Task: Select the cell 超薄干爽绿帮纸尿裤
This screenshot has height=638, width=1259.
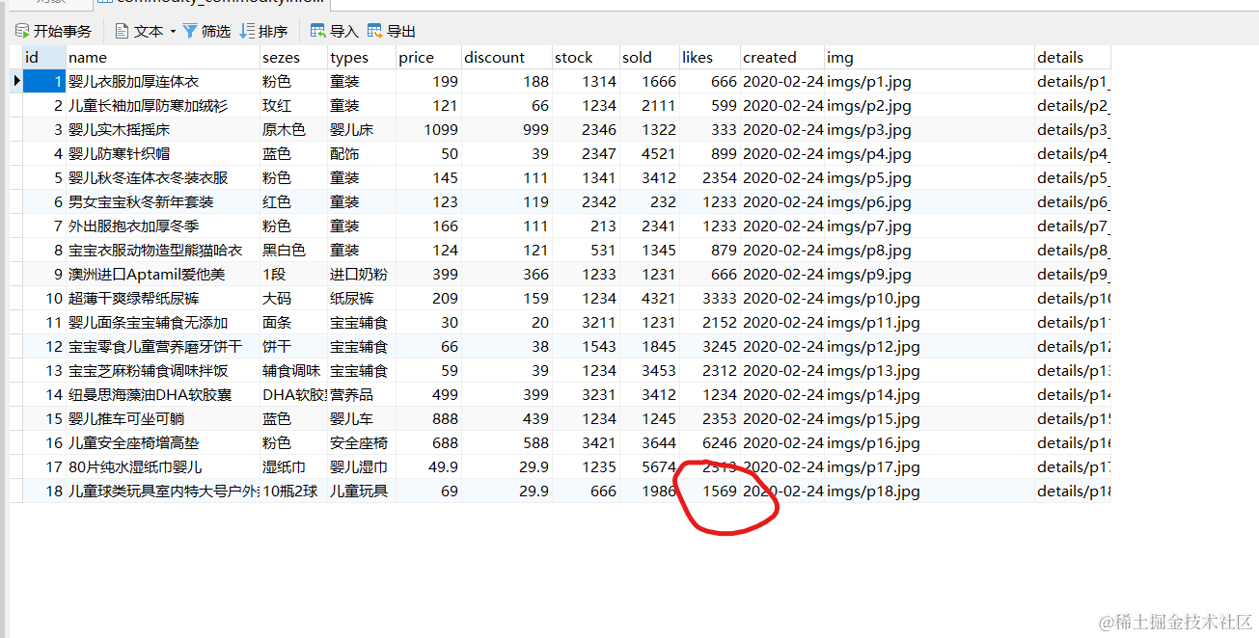Action: 162,299
